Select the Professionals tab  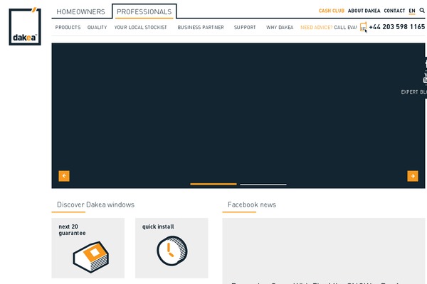[x=144, y=12]
